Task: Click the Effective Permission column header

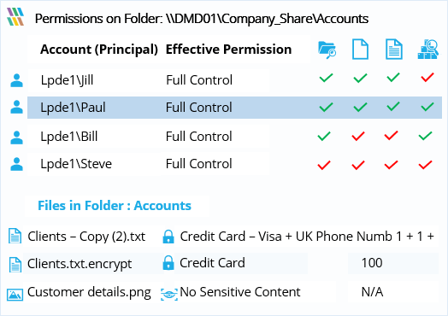Action: tap(228, 50)
